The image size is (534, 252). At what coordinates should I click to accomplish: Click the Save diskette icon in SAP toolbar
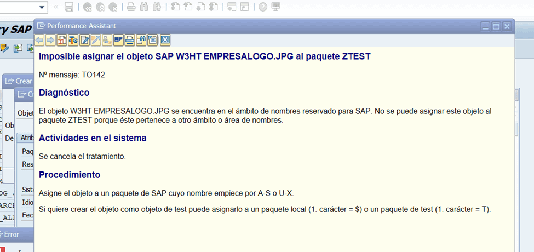[69, 7]
